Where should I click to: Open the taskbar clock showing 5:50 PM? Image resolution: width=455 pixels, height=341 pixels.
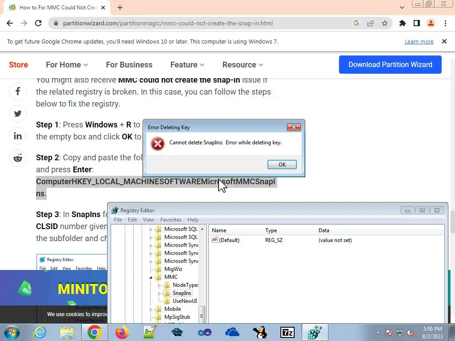pos(432,333)
